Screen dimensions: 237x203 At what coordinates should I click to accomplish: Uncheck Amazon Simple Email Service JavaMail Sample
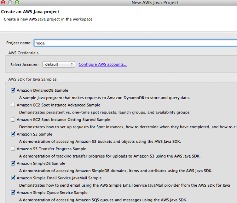(13, 178)
